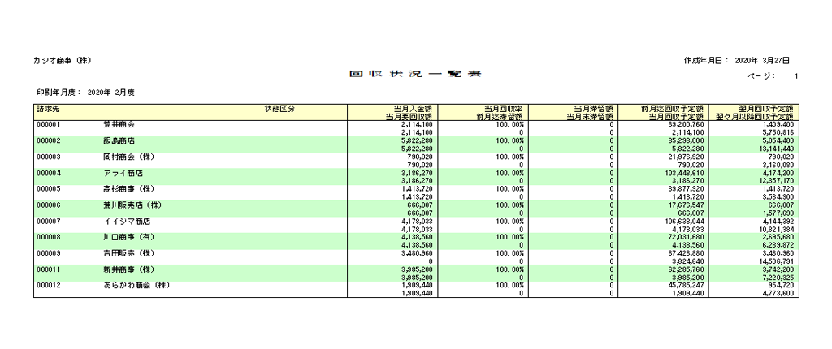This screenshot has width=832, height=349.
Task: Click the 吉田販売(株) customer name
Action: click(x=128, y=253)
